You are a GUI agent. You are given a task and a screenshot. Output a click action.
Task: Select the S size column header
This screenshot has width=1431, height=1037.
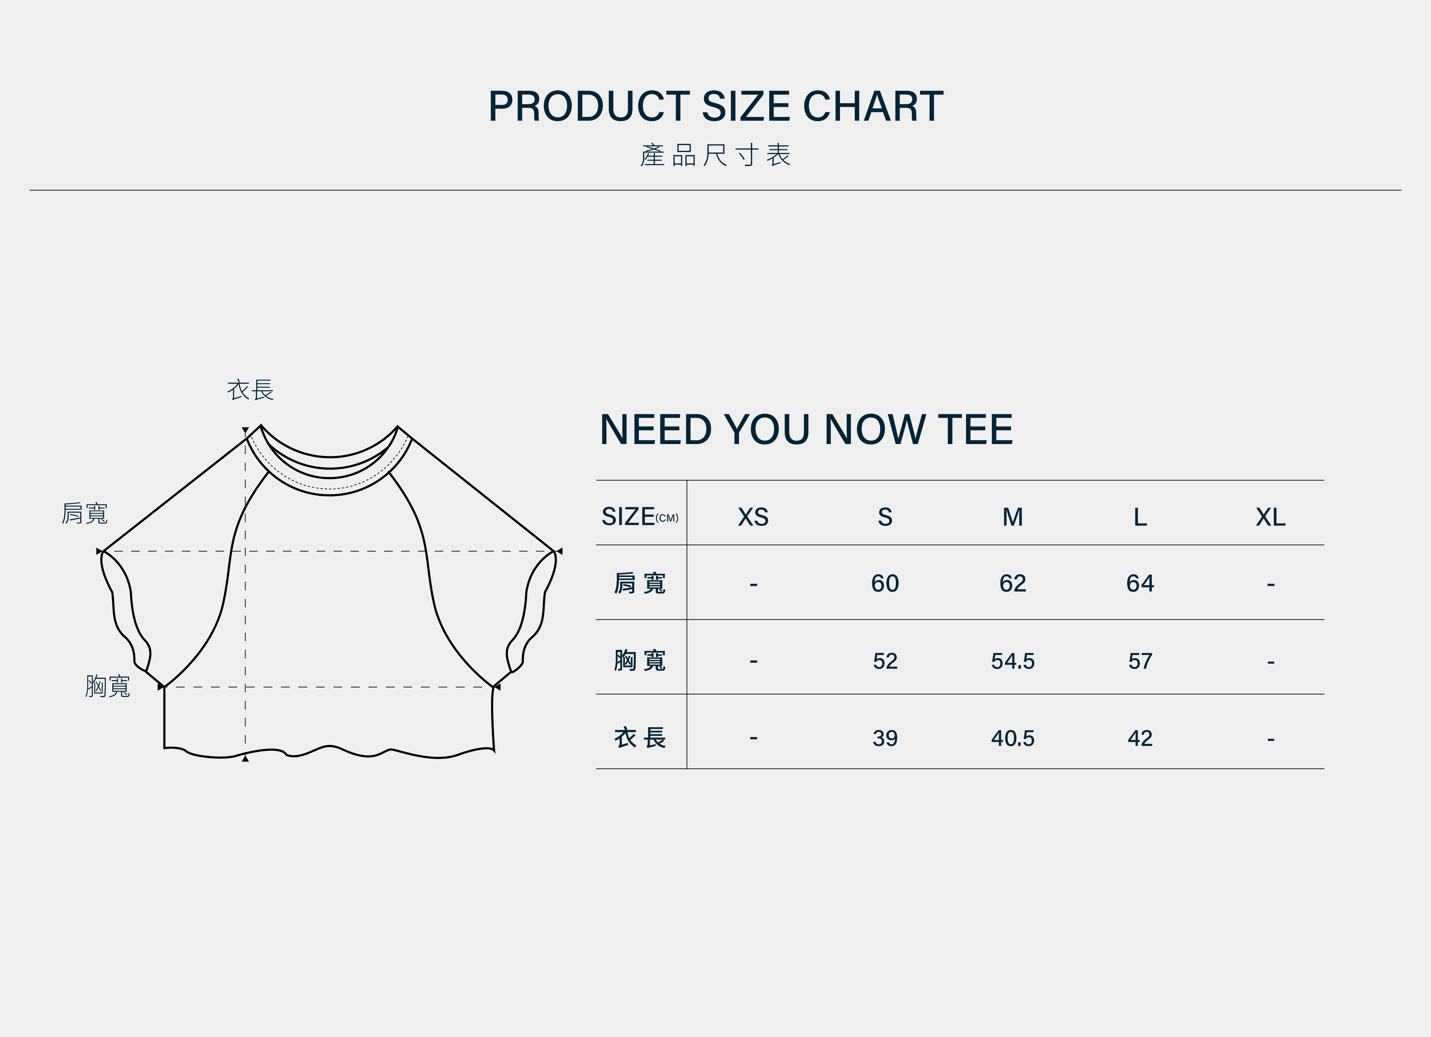point(885,517)
